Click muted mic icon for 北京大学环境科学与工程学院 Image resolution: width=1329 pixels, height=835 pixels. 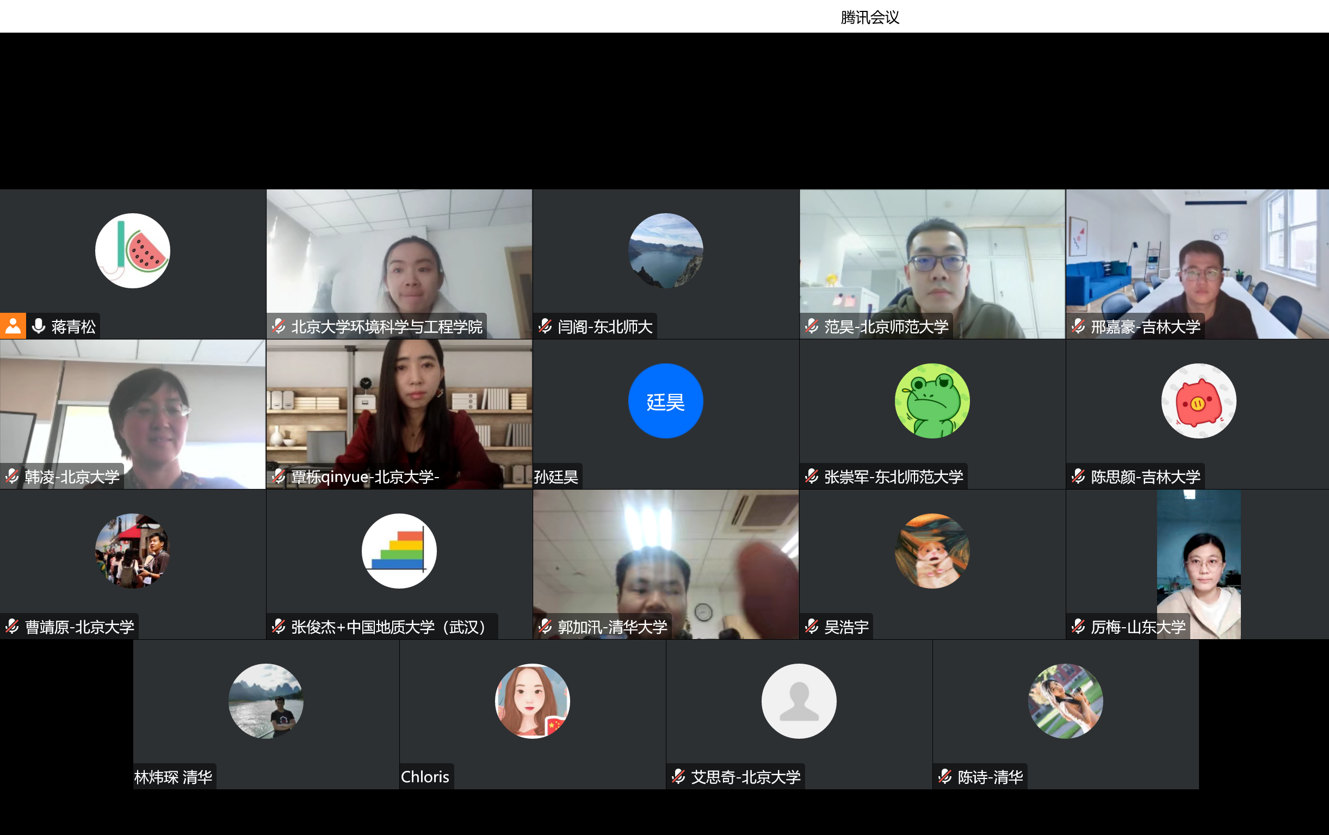pyautogui.click(x=279, y=326)
